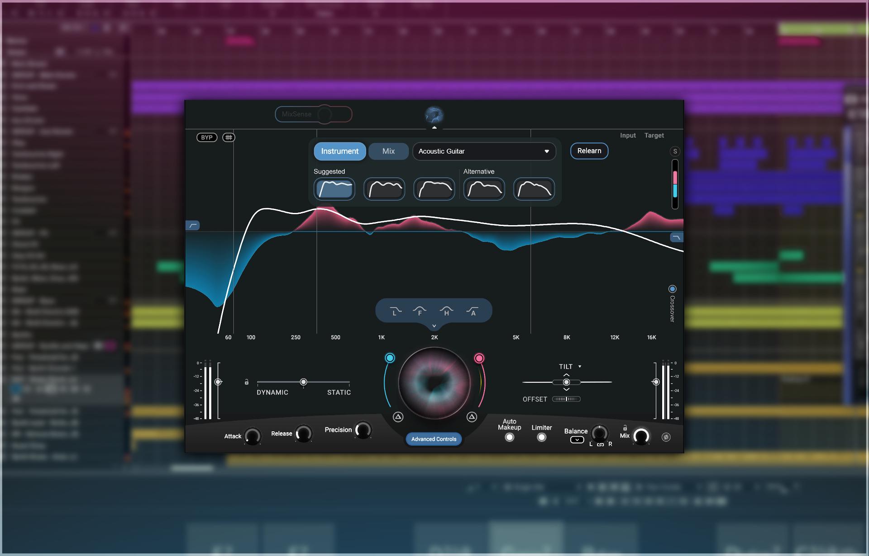
Task: Open the Acoustic Guitar profile dropdown
Action: pos(484,151)
